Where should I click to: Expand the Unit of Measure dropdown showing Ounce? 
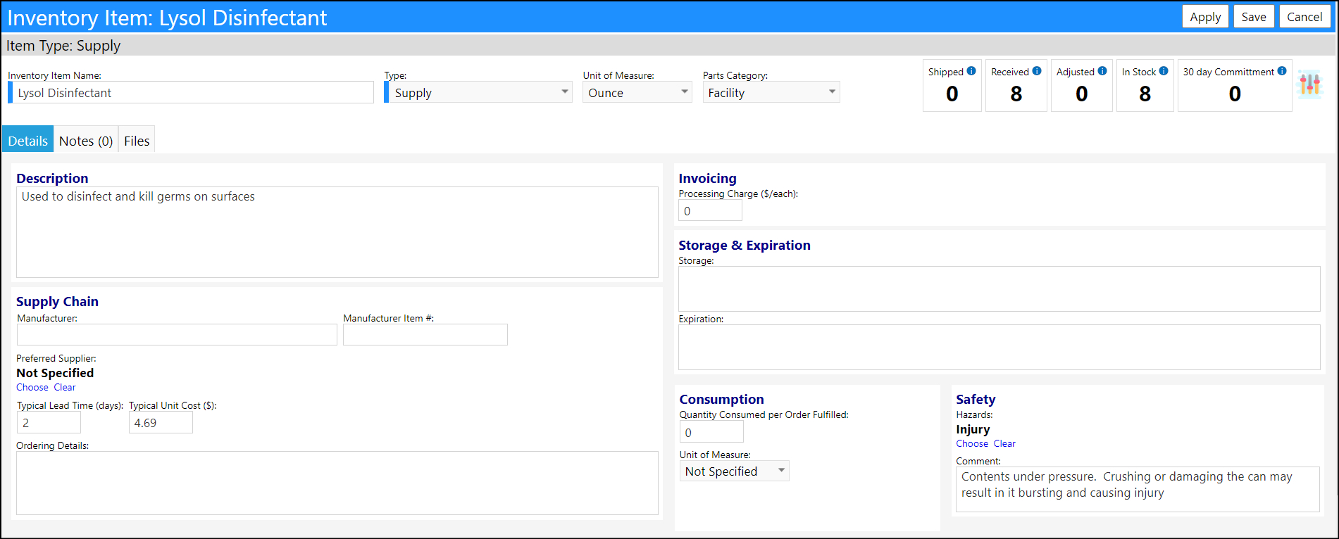(x=637, y=92)
